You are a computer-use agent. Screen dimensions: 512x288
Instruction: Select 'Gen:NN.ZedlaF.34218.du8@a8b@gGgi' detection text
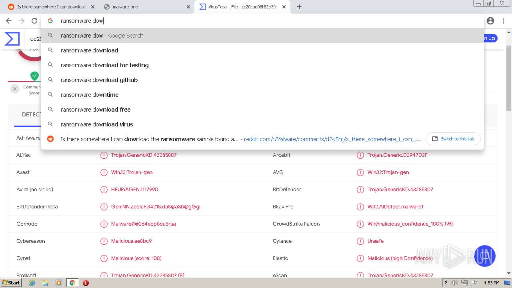[x=156, y=207]
